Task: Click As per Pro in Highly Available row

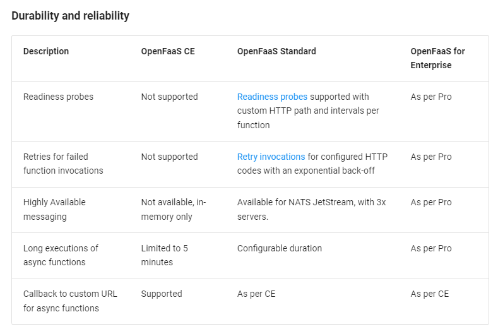Action: (x=431, y=203)
